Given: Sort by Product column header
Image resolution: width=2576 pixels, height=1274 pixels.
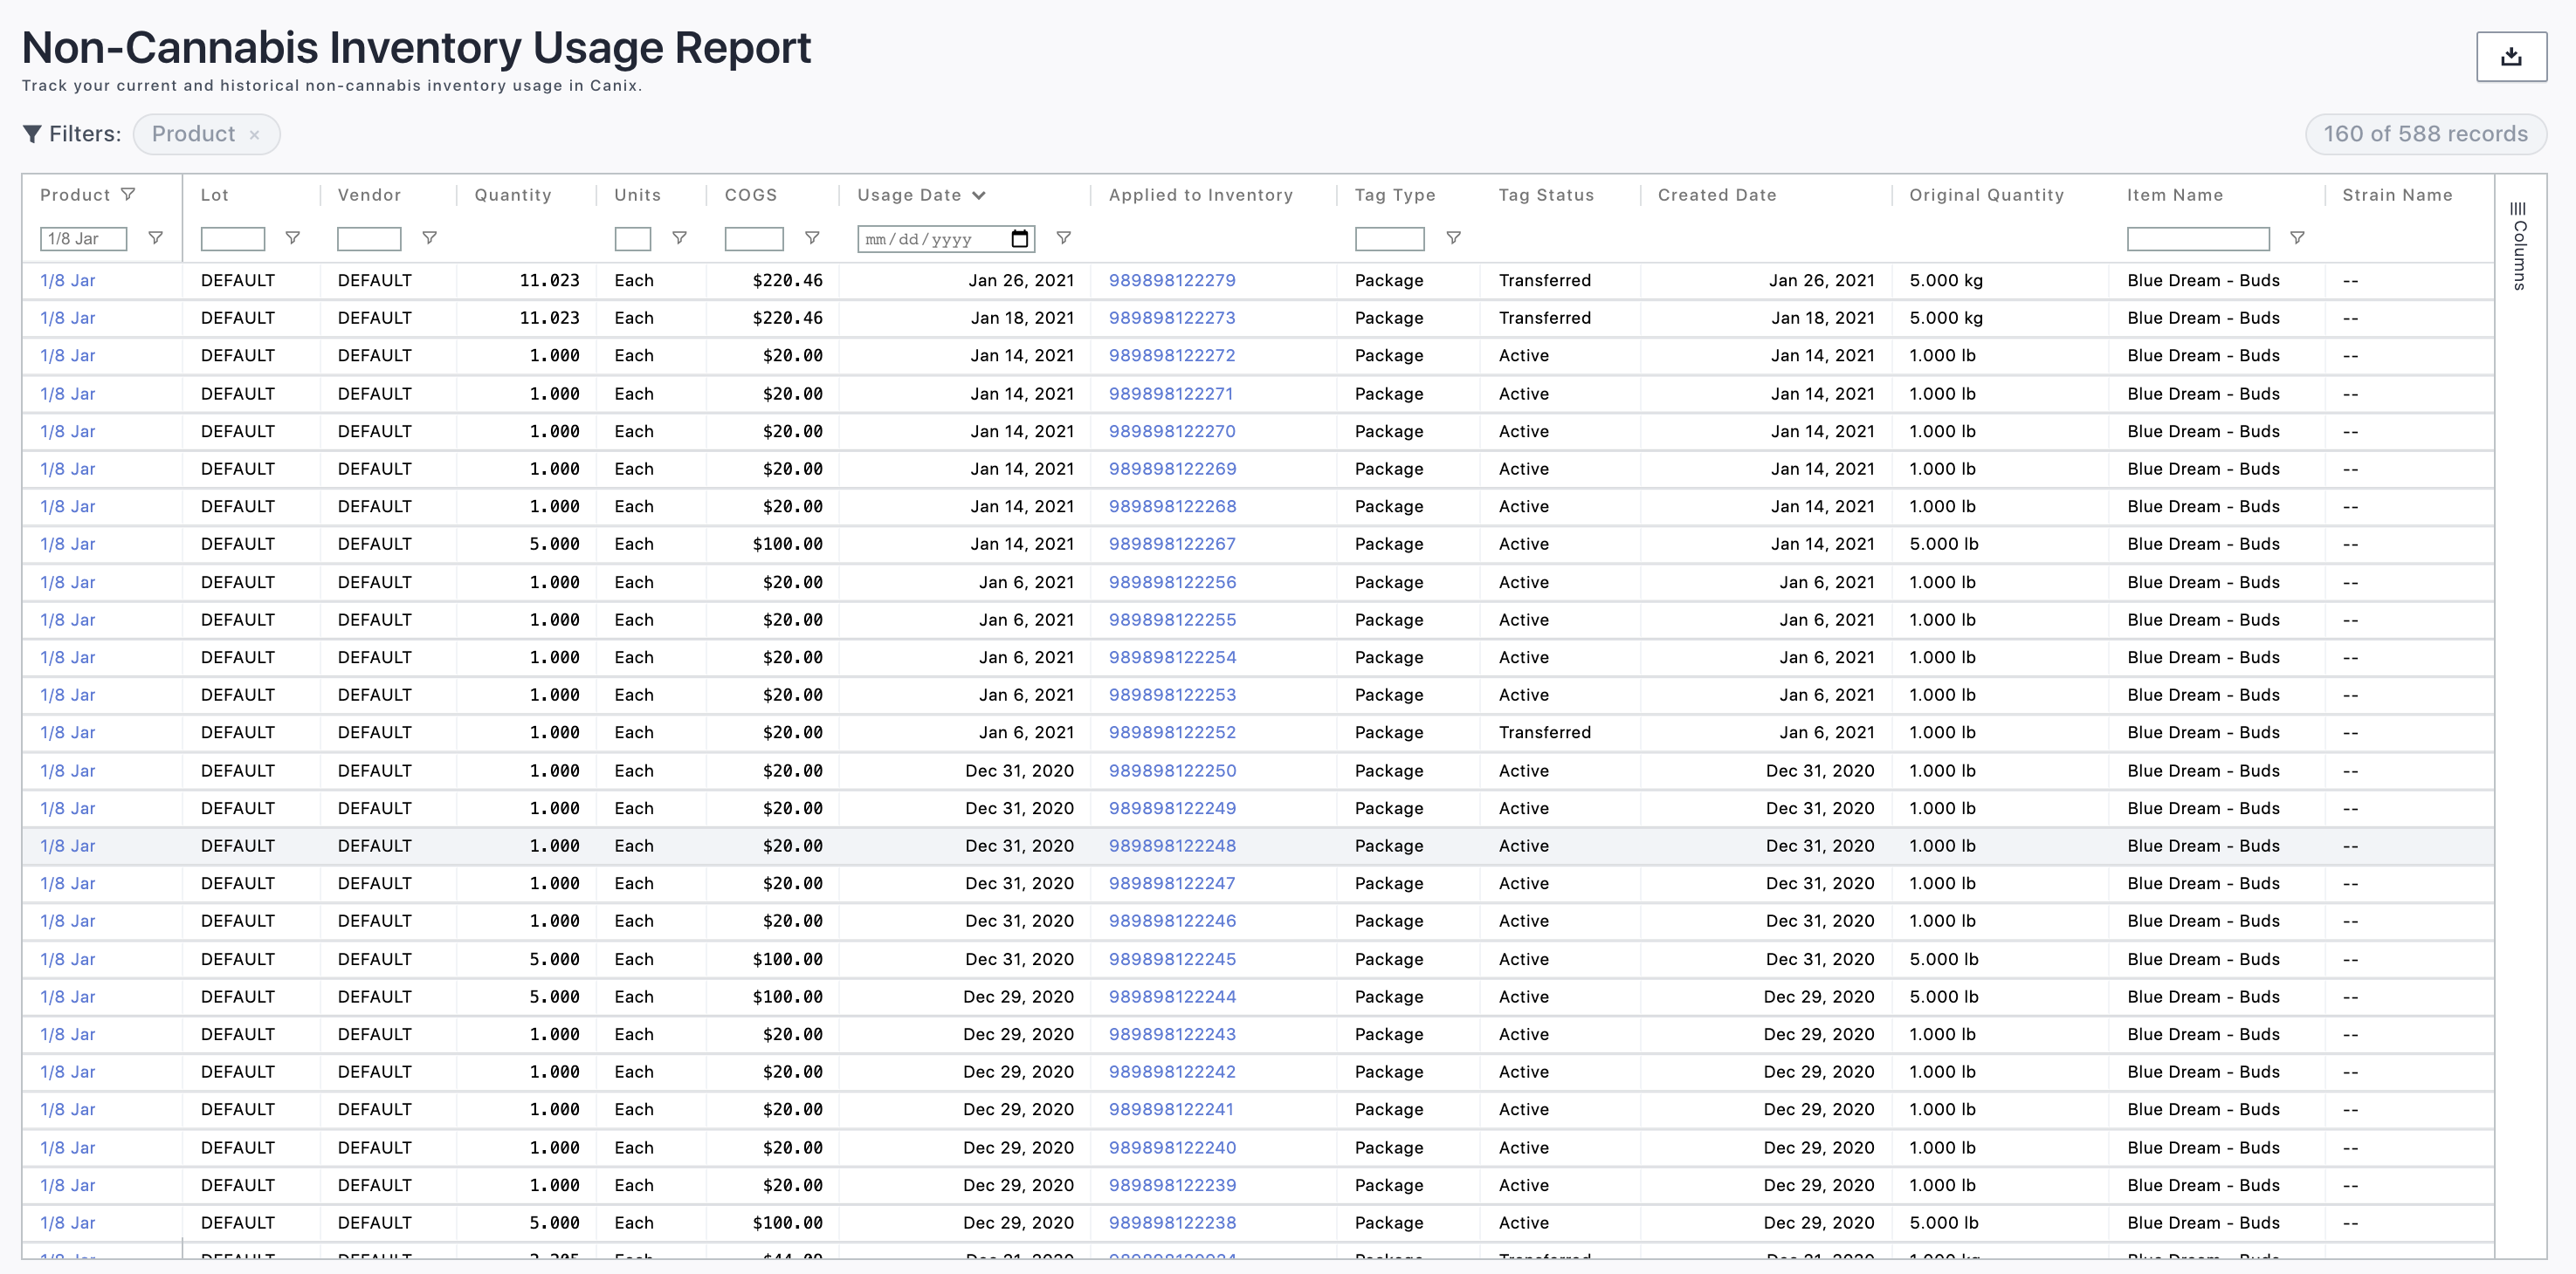Looking at the screenshot, I should [x=75, y=195].
